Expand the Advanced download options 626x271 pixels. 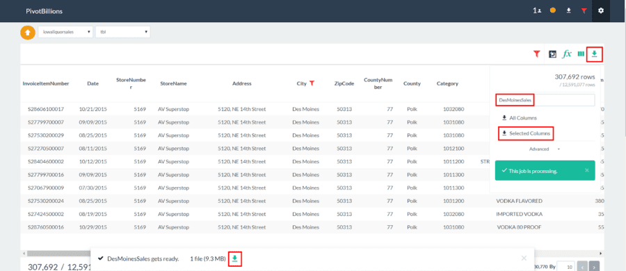point(545,149)
